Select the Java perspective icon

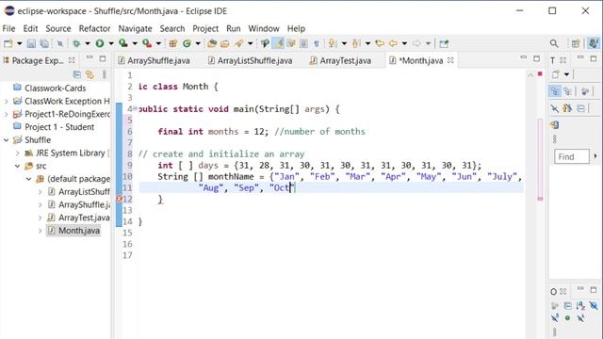coord(594,44)
